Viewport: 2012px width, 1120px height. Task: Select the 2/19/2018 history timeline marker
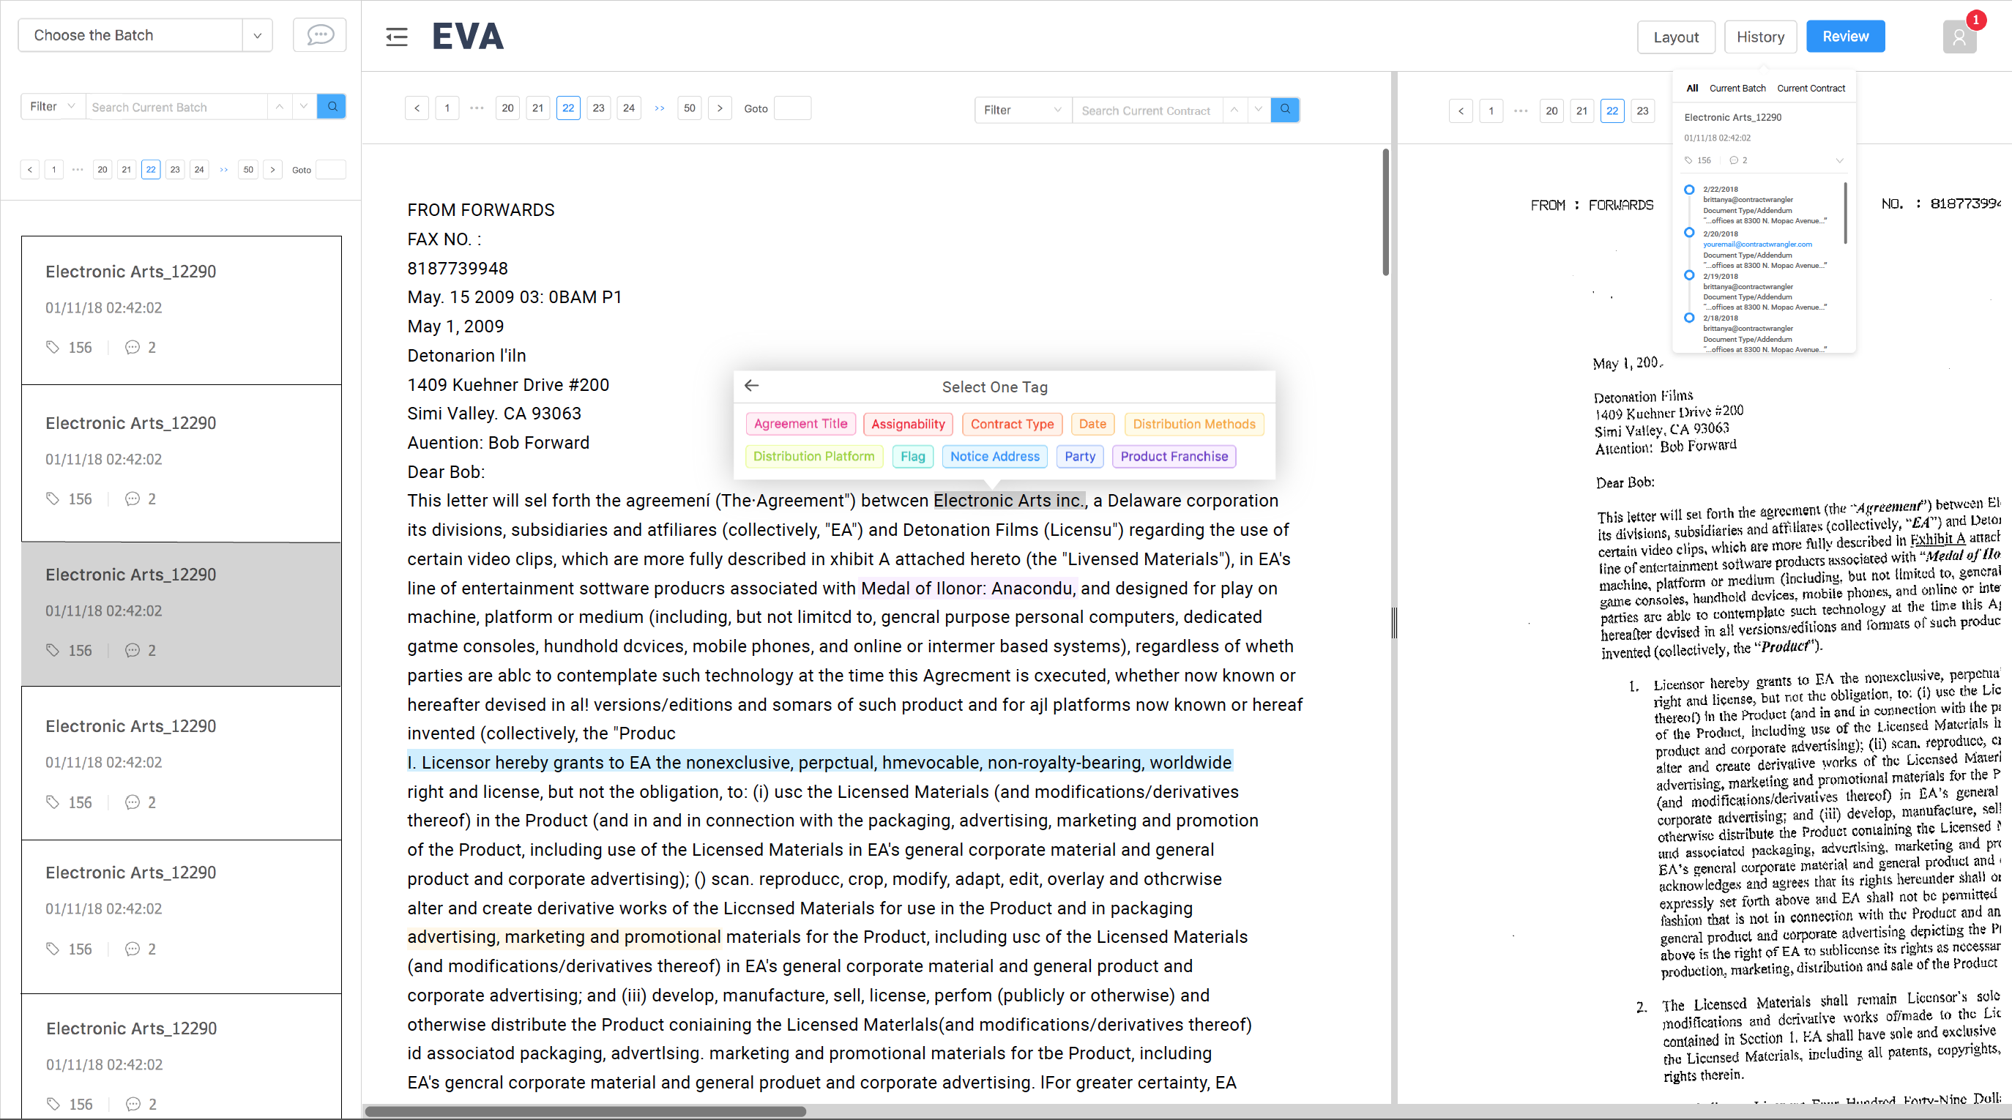pyautogui.click(x=1688, y=275)
